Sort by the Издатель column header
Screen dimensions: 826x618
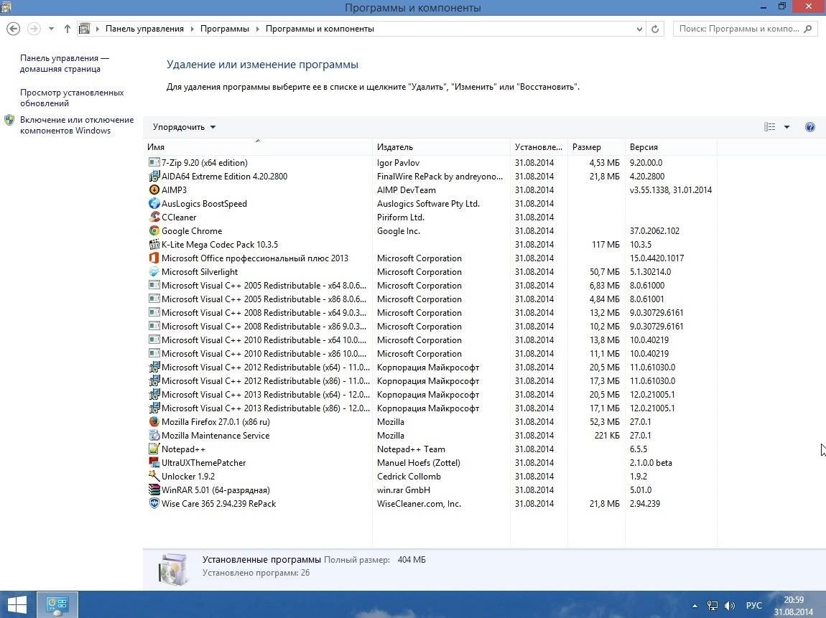click(441, 147)
